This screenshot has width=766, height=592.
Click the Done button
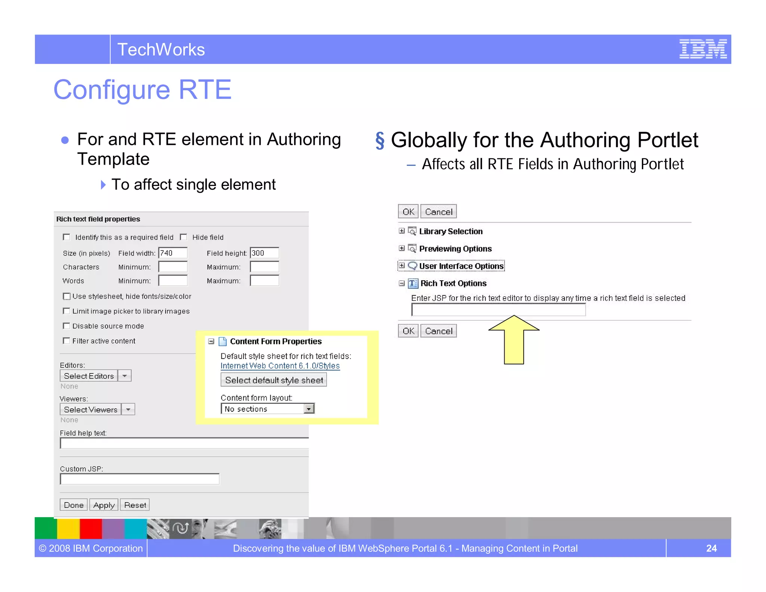(74, 505)
